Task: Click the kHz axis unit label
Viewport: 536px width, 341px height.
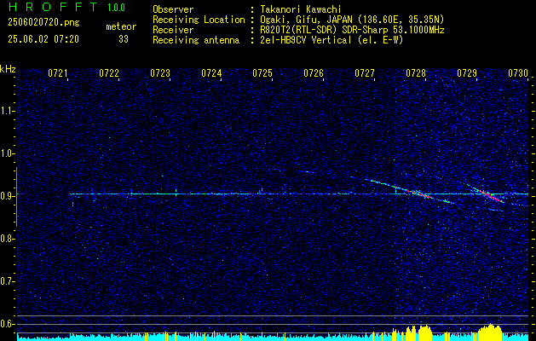Action: click(x=8, y=69)
